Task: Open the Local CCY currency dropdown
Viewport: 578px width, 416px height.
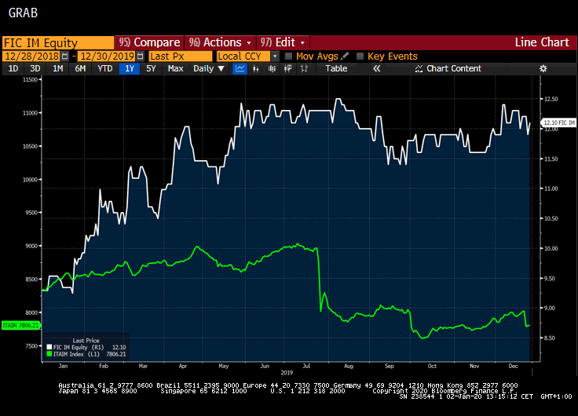Action: click(275, 57)
